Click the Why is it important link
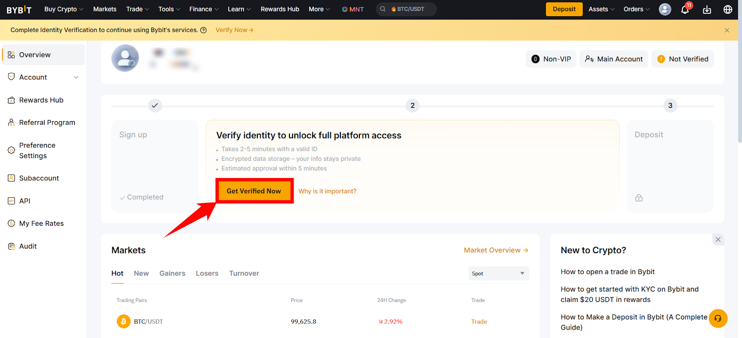The height and width of the screenshot is (338, 742). click(327, 191)
